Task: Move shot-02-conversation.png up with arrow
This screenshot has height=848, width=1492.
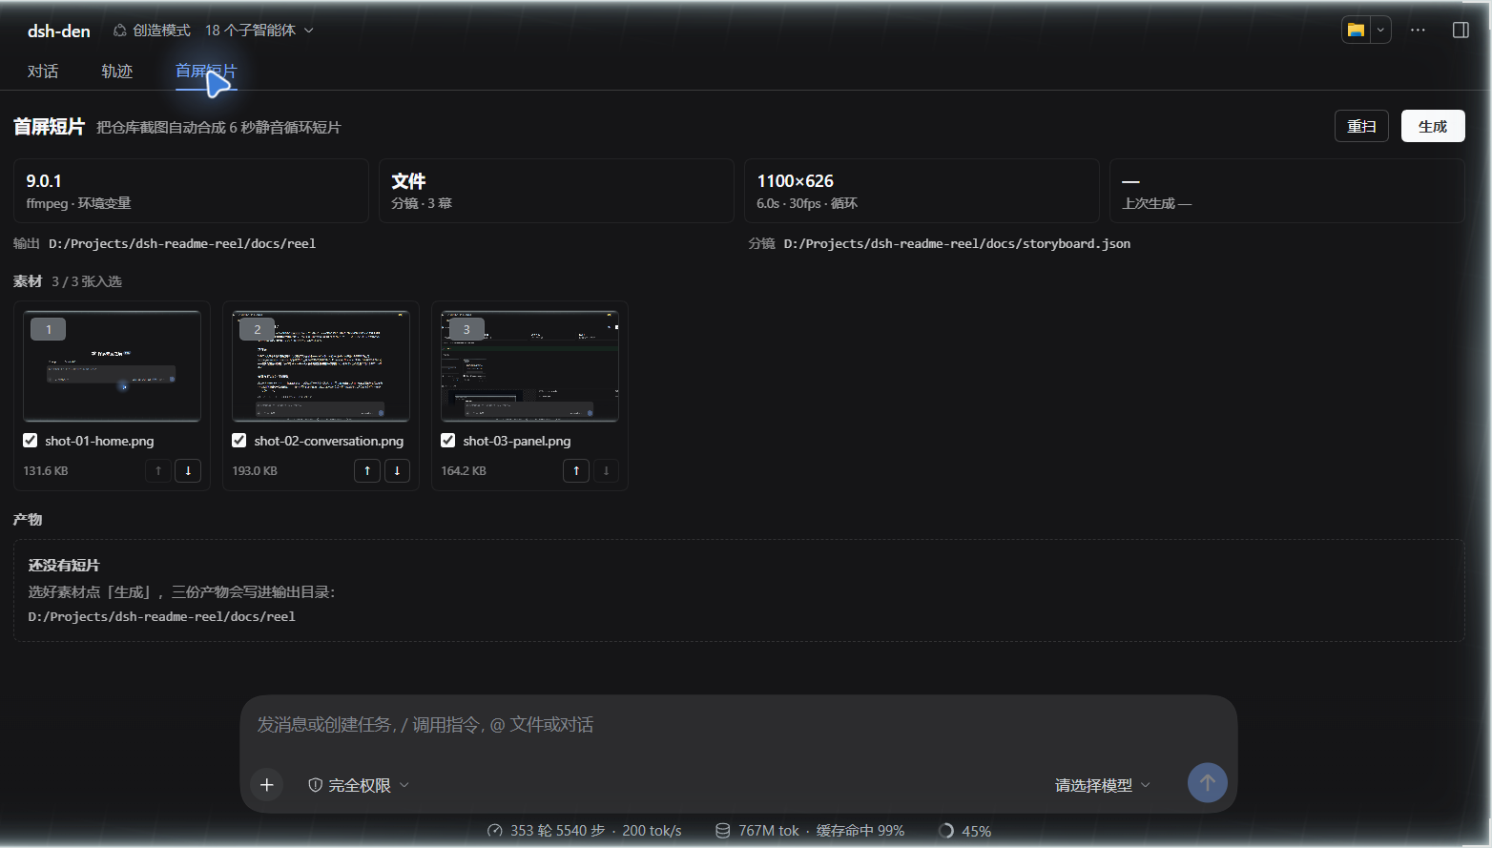Action: pyautogui.click(x=367, y=470)
